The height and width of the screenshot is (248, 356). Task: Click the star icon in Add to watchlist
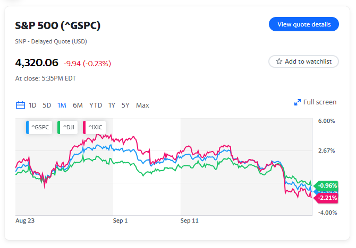(x=279, y=61)
